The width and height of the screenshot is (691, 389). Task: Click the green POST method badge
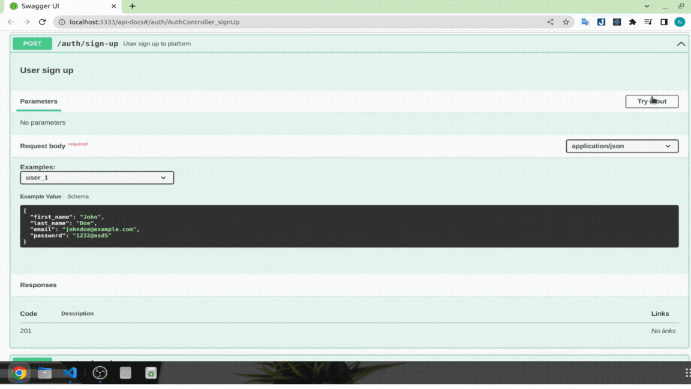tap(32, 44)
